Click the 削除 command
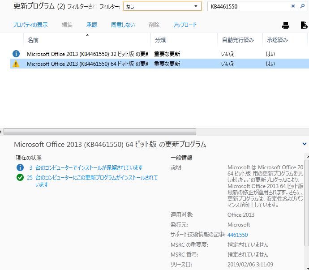309x270 pixels. click(154, 25)
